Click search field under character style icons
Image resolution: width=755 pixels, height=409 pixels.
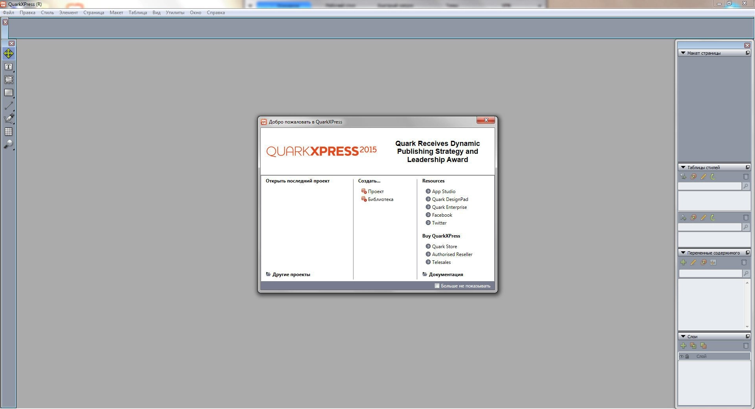click(710, 227)
